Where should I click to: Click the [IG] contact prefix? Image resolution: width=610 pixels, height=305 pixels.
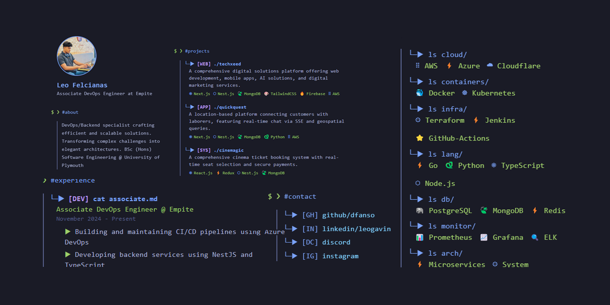[310, 256]
